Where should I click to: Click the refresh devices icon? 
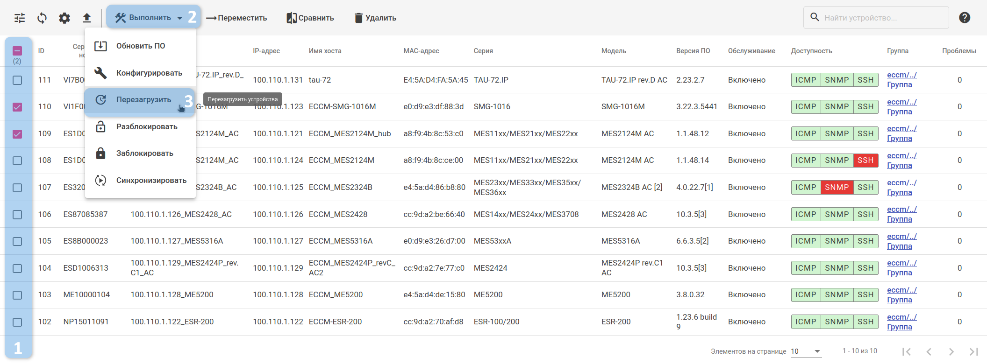42,18
